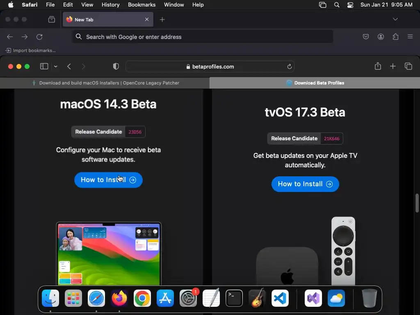The image size is (420, 315).
Task: Open Launchpad in the Dock
Action: tap(73, 298)
